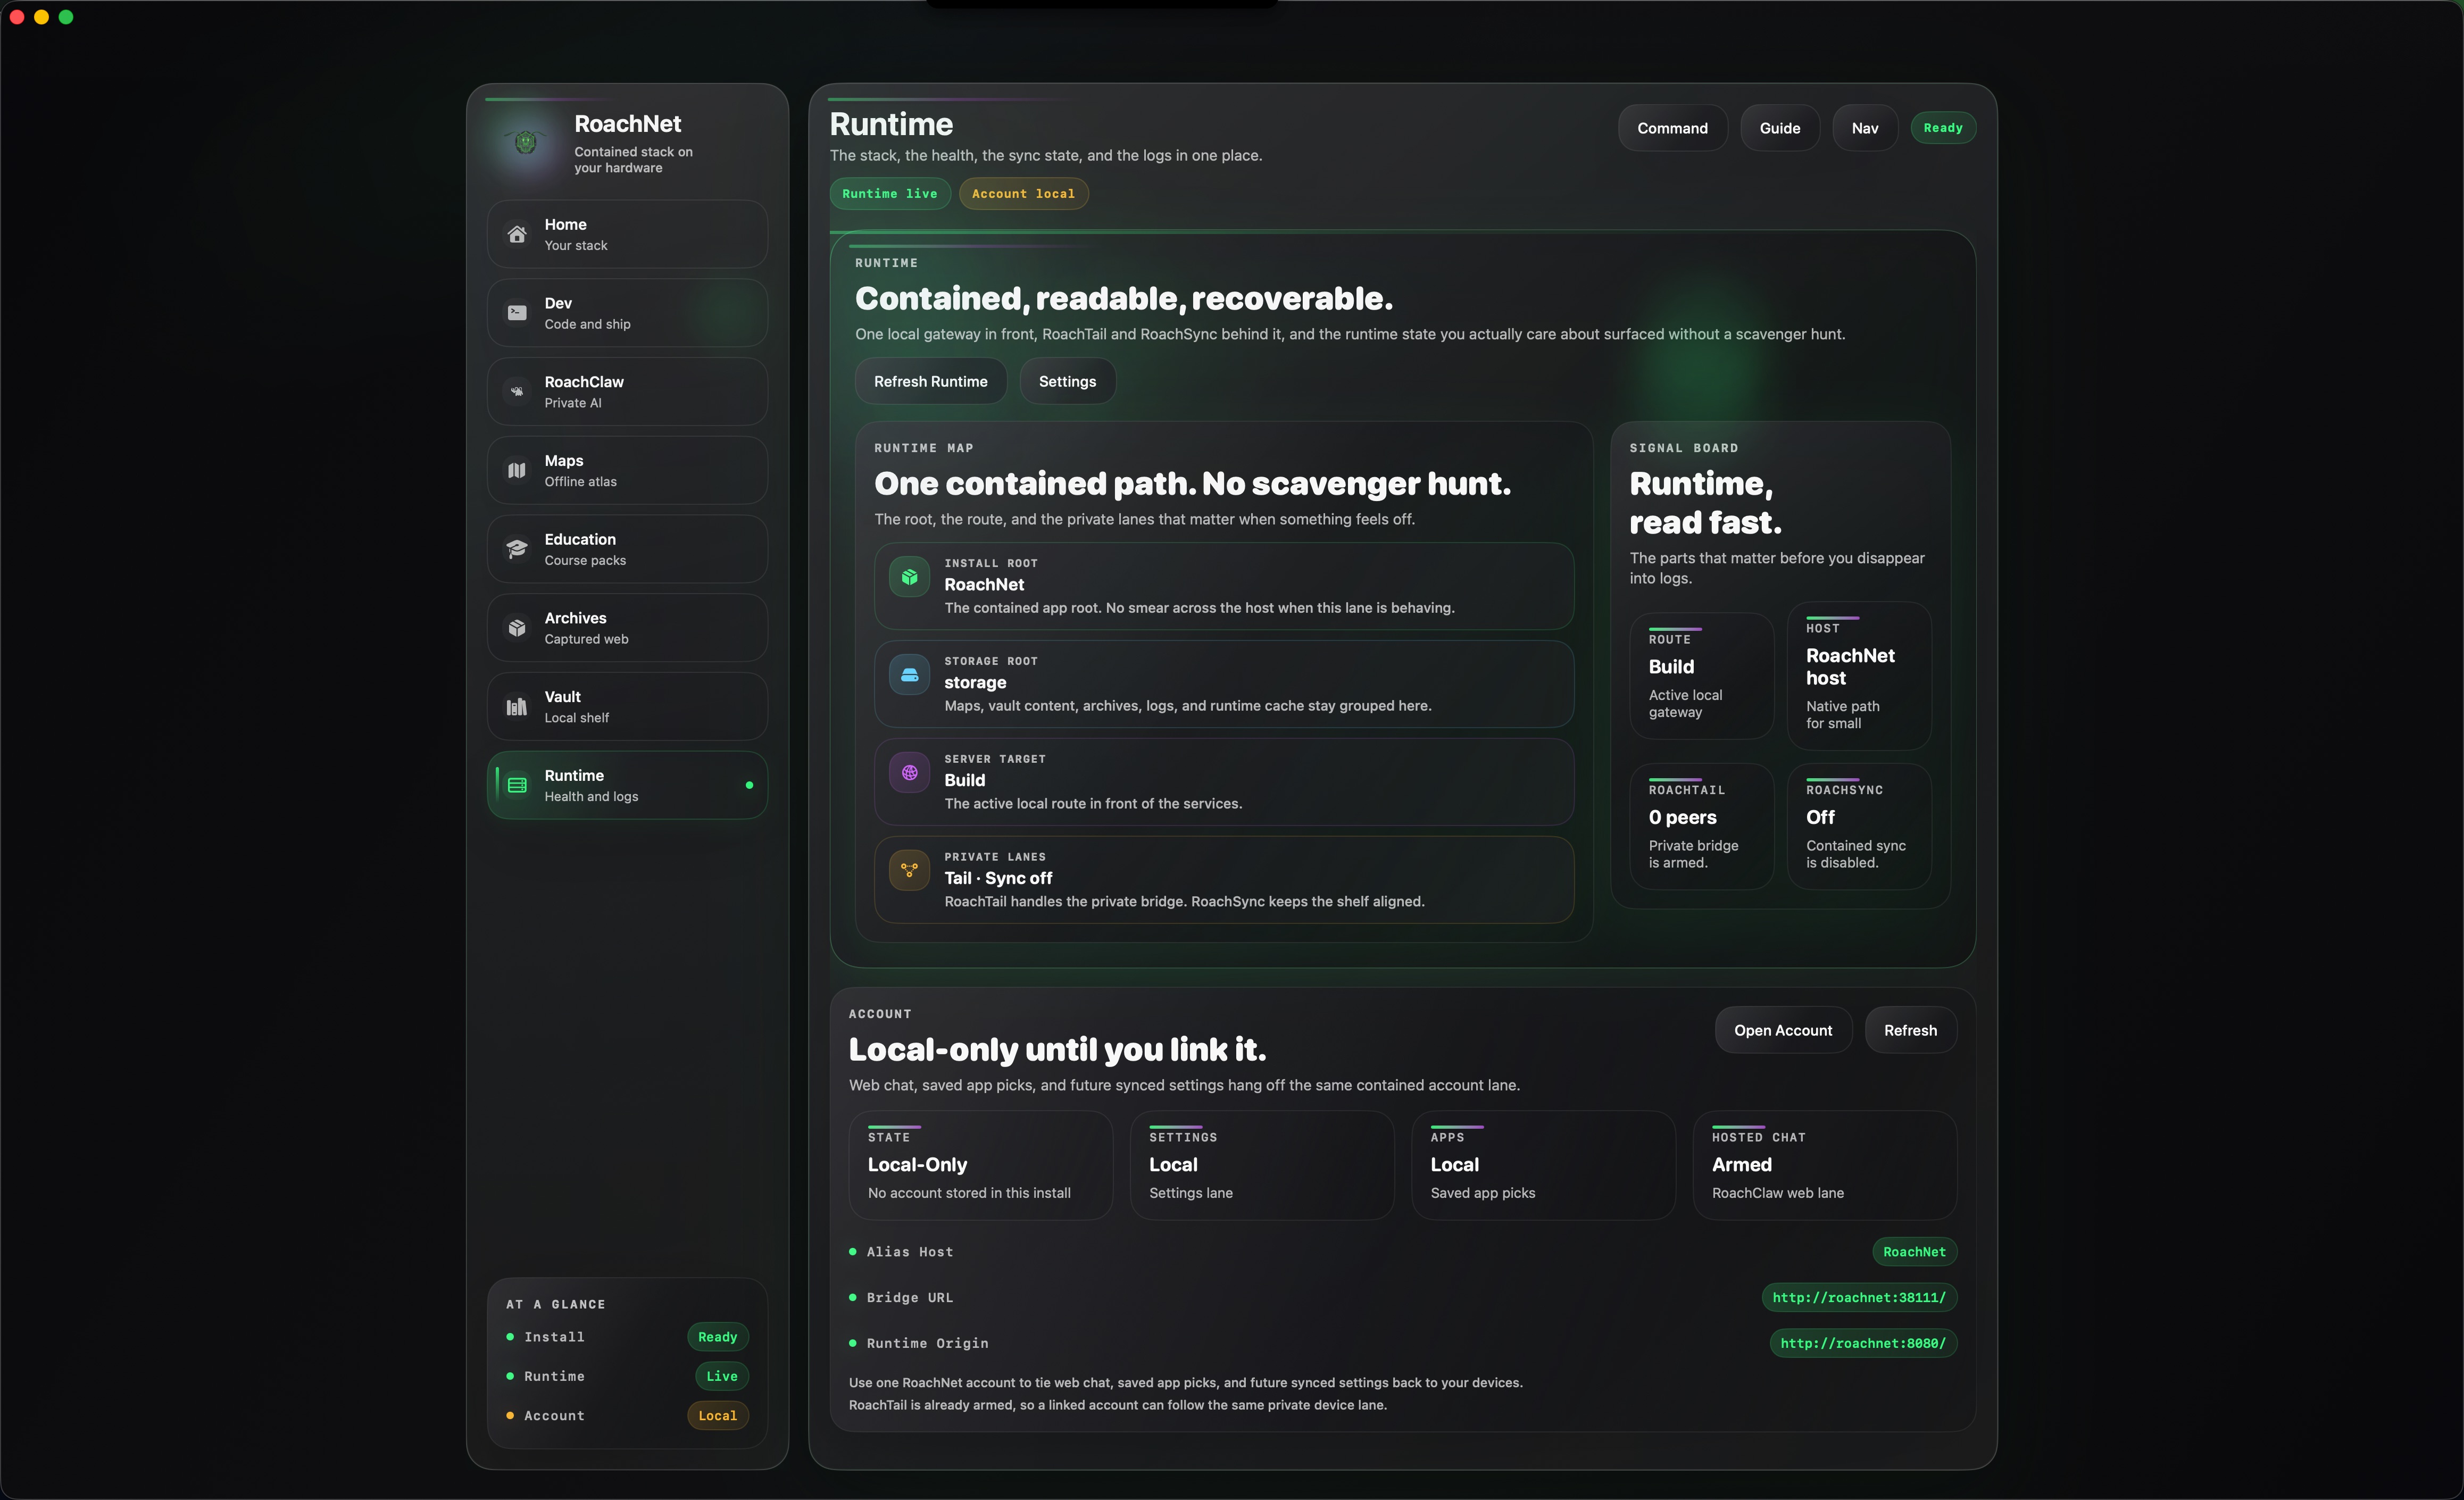Select the Runtime Health and logs item

pyautogui.click(x=627, y=786)
